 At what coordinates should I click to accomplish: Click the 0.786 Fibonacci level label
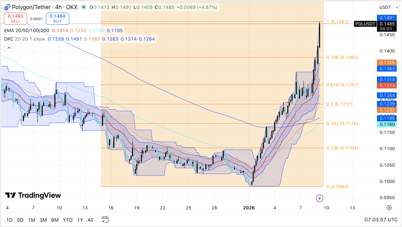(x=342, y=57)
